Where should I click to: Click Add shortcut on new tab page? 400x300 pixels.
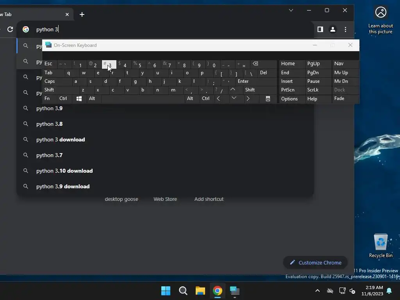pos(209,199)
